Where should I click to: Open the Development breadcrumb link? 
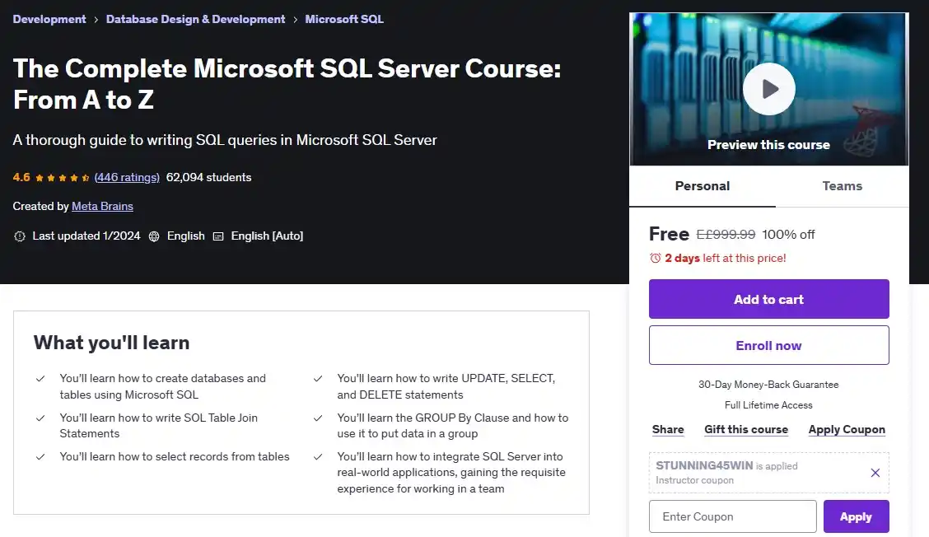point(49,19)
